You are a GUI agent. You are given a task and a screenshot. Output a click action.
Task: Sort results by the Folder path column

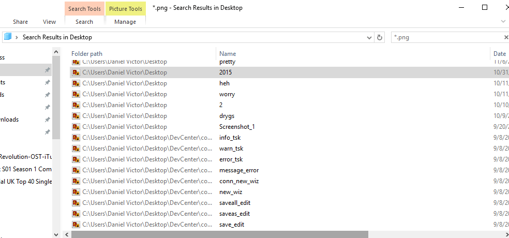click(x=87, y=53)
